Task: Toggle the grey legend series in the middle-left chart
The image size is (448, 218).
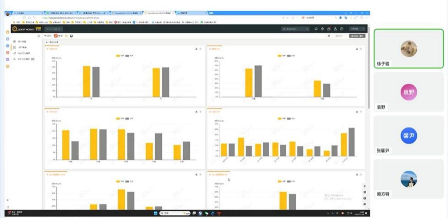Action: 130,118
